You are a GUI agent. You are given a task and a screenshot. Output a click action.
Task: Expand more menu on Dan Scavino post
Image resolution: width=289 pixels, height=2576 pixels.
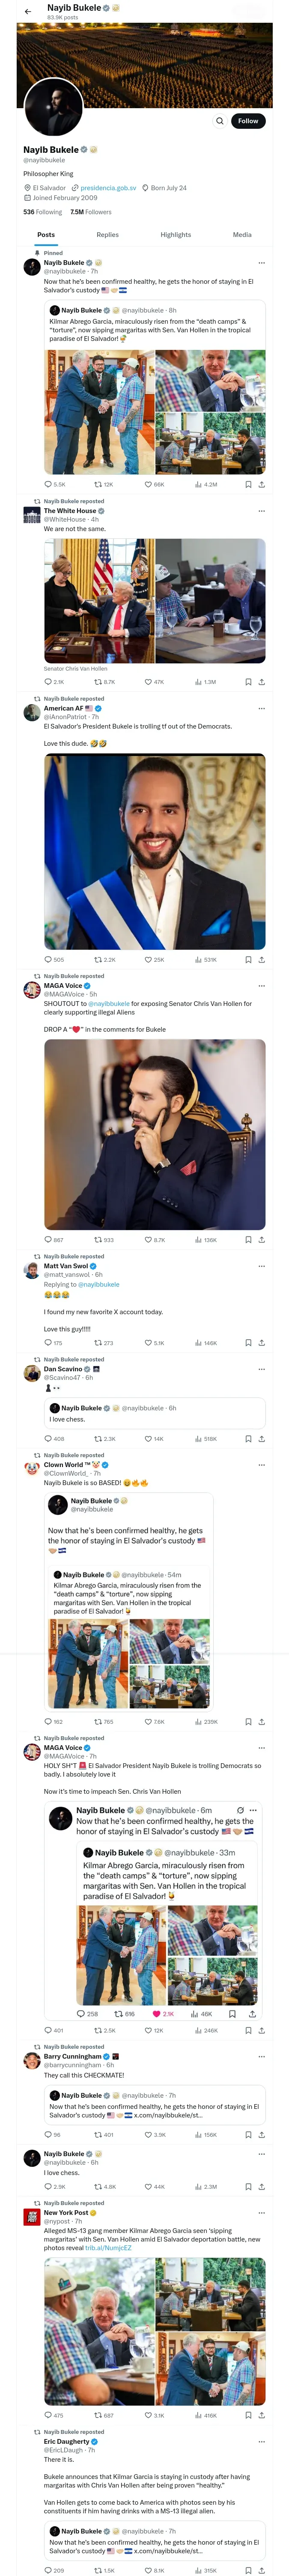pos(261,1369)
